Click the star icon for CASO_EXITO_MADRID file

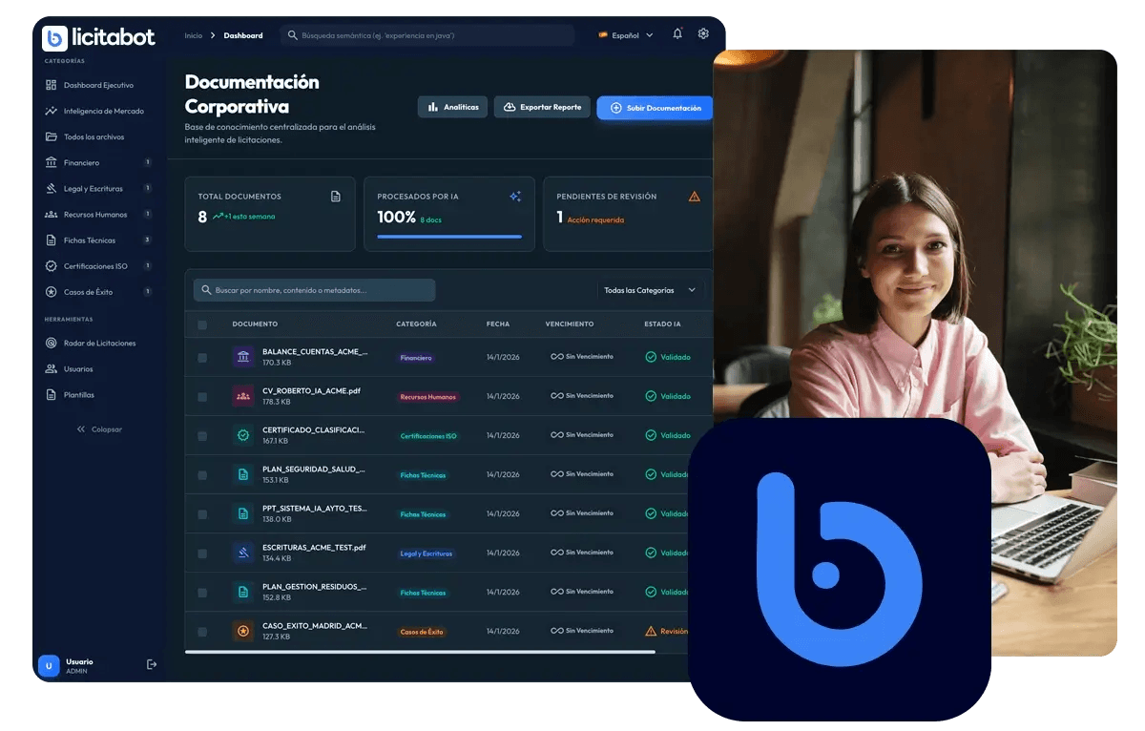[x=243, y=631]
